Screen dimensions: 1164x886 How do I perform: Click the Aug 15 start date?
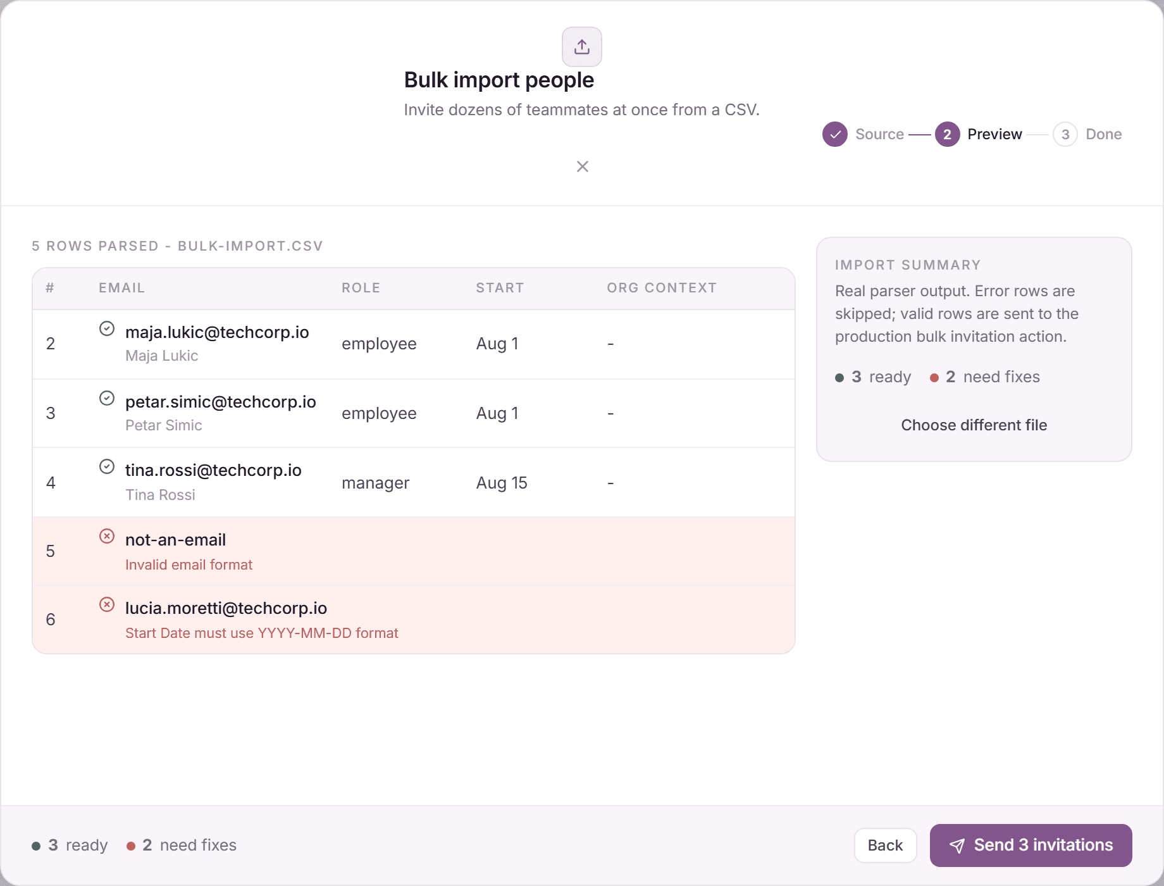coord(501,483)
